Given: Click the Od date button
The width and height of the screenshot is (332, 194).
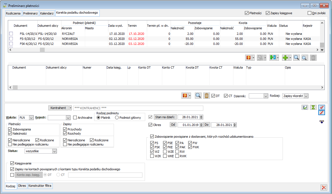Looking at the screenshot, I should [x=173, y=125].
